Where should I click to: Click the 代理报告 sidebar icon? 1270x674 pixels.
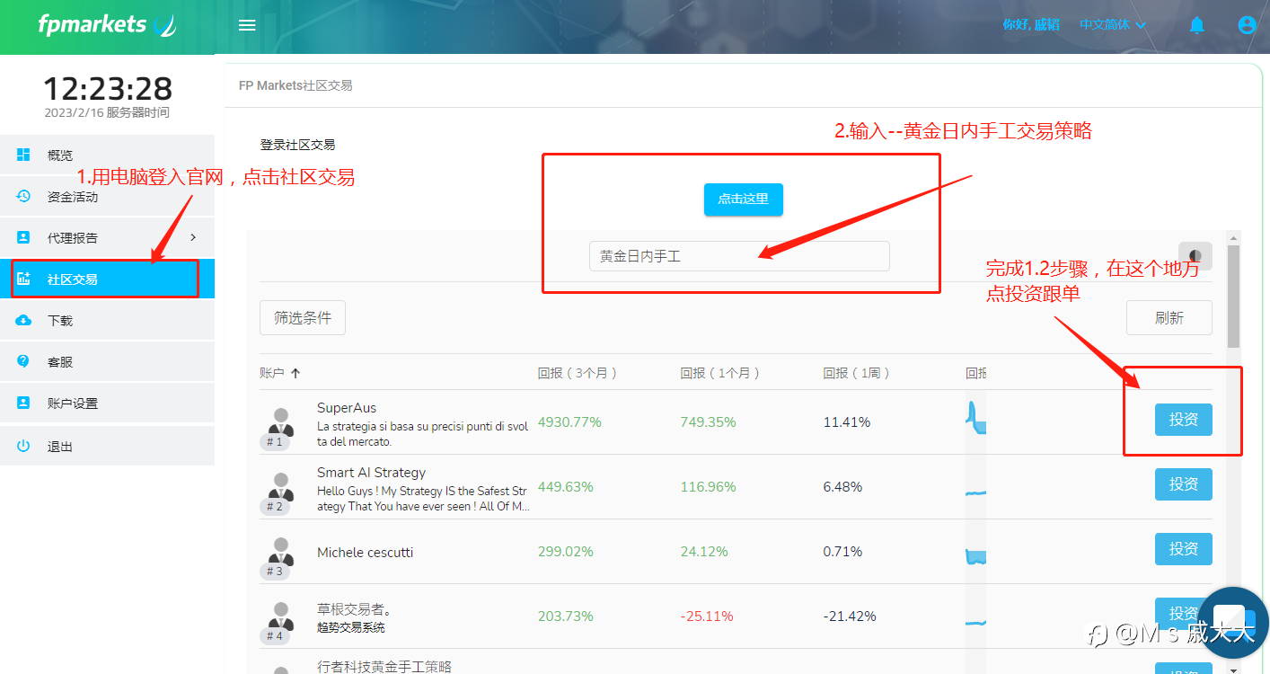coord(23,237)
